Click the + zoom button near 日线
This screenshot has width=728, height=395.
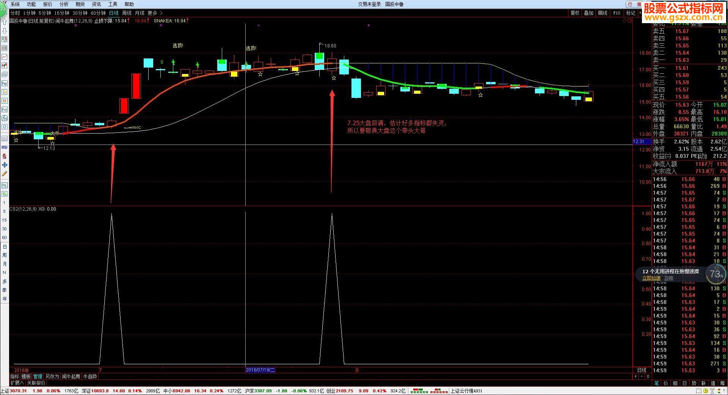635,376
